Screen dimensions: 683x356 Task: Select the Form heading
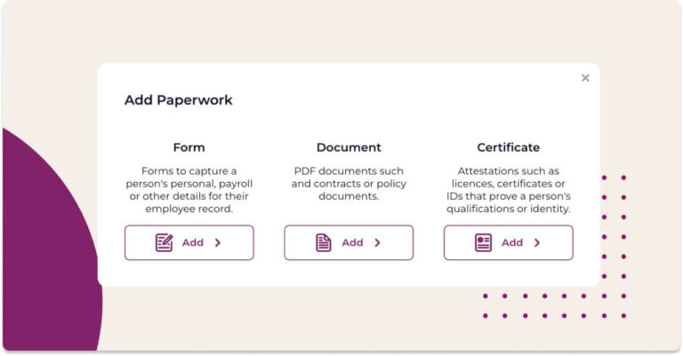coord(189,147)
